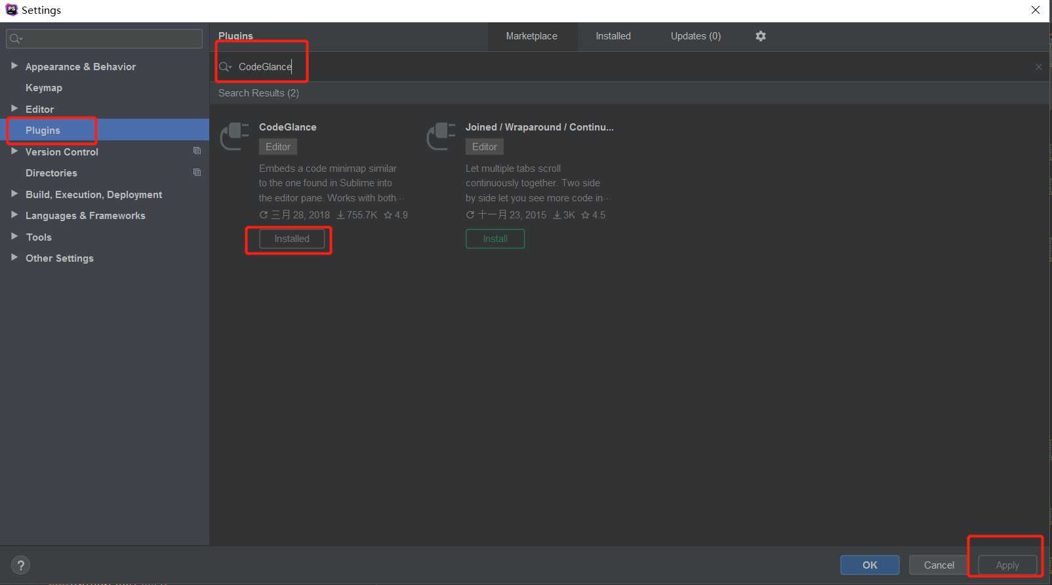Install the Joined / Wraparound plugin

click(495, 239)
